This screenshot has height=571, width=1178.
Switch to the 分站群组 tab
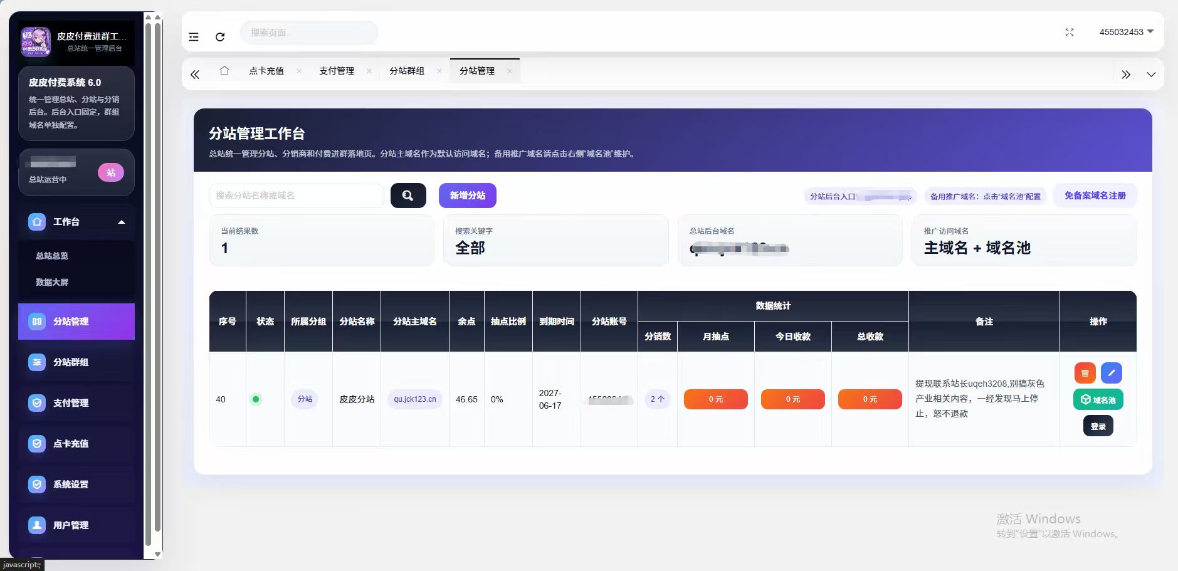tap(407, 71)
